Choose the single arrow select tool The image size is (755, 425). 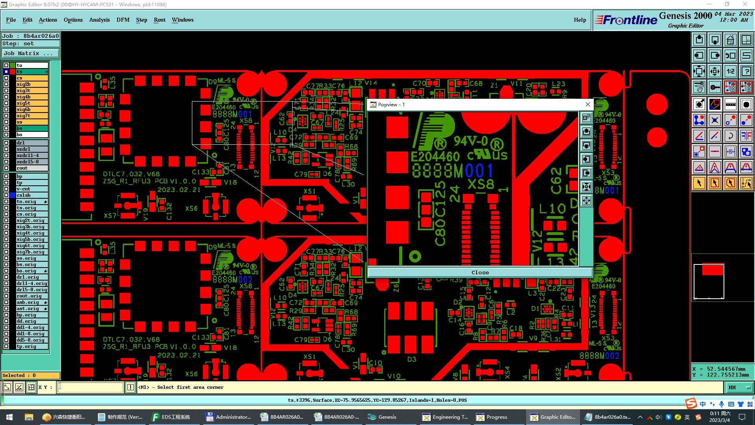click(699, 183)
